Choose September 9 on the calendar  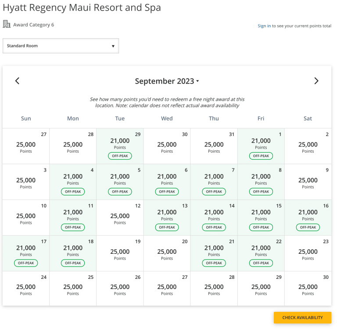(x=308, y=182)
